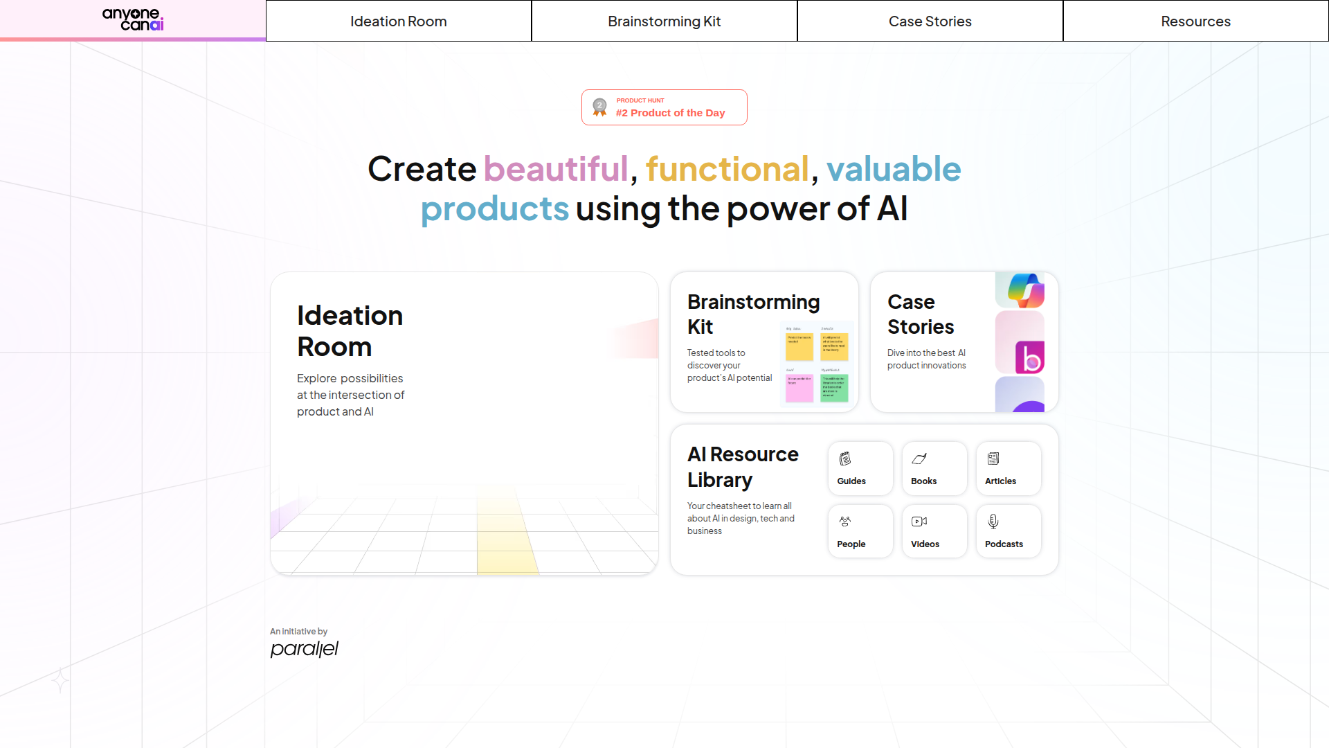Select the People group icon
This screenshot has height=748, width=1329.
(x=845, y=522)
